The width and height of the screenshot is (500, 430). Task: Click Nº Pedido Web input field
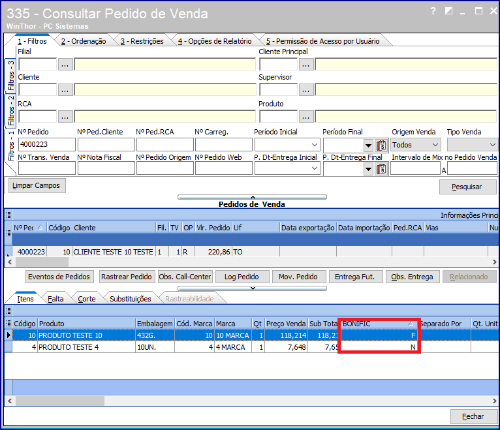(223, 168)
